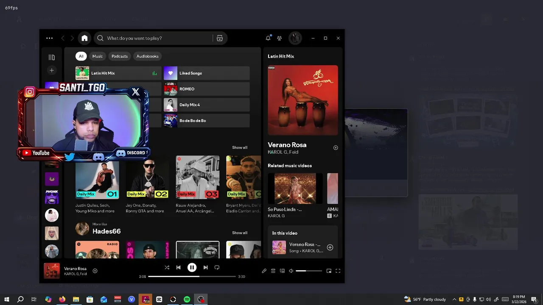Mute the volume speaker icon
The image size is (543, 305).
(x=291, y=271)
